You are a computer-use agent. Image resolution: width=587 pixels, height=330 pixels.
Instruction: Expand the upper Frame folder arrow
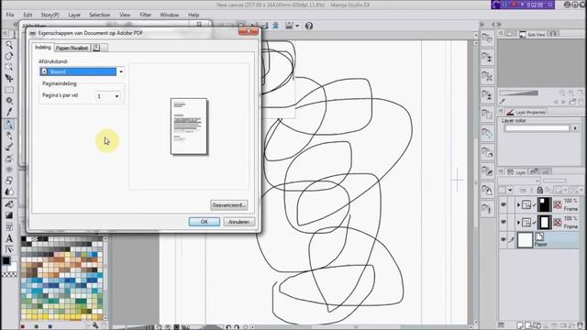coord(518,204)
